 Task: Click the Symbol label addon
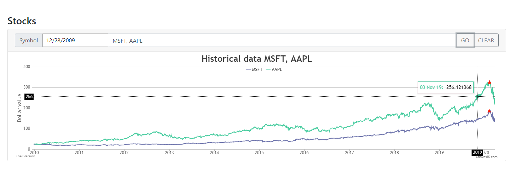click(29, 40)
